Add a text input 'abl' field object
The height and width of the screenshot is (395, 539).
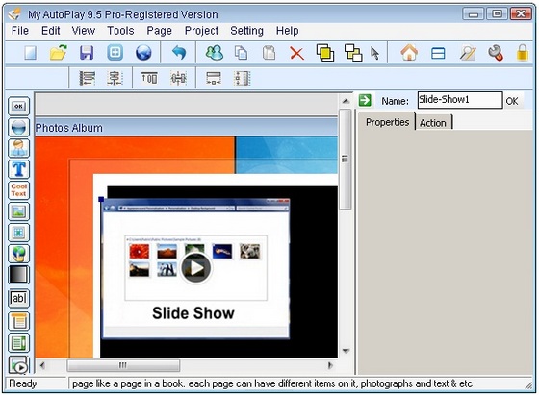19,298
